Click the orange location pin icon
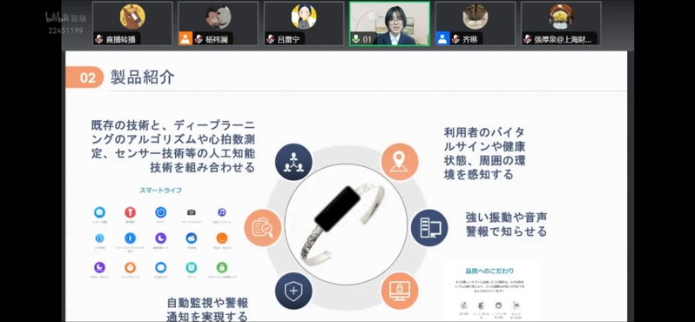695x322 pixels. pos(400,162)
